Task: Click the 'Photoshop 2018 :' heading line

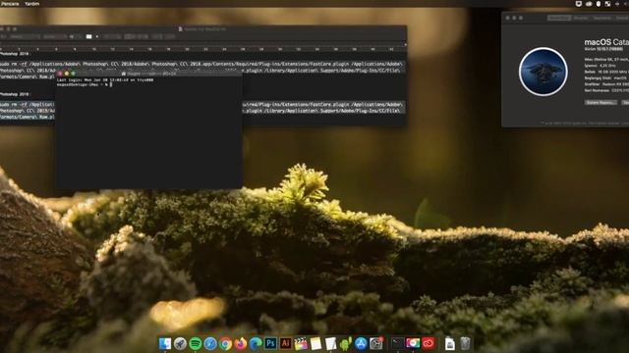Action: (15, 54)
